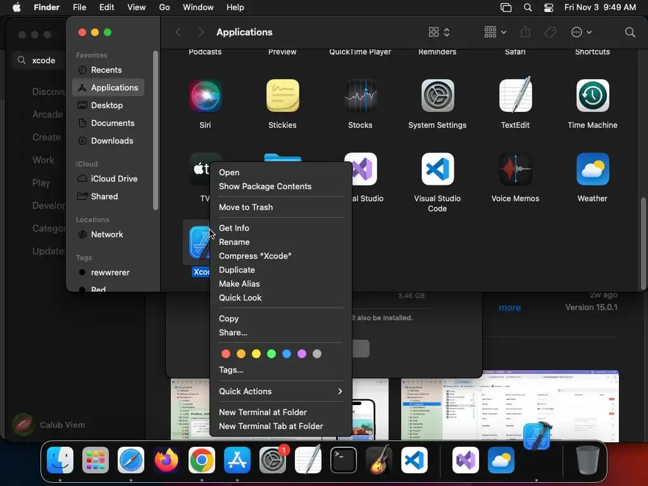Open the Siri app icon
The width and height of the screenshot is (648, 486).
tap(205, 96)
